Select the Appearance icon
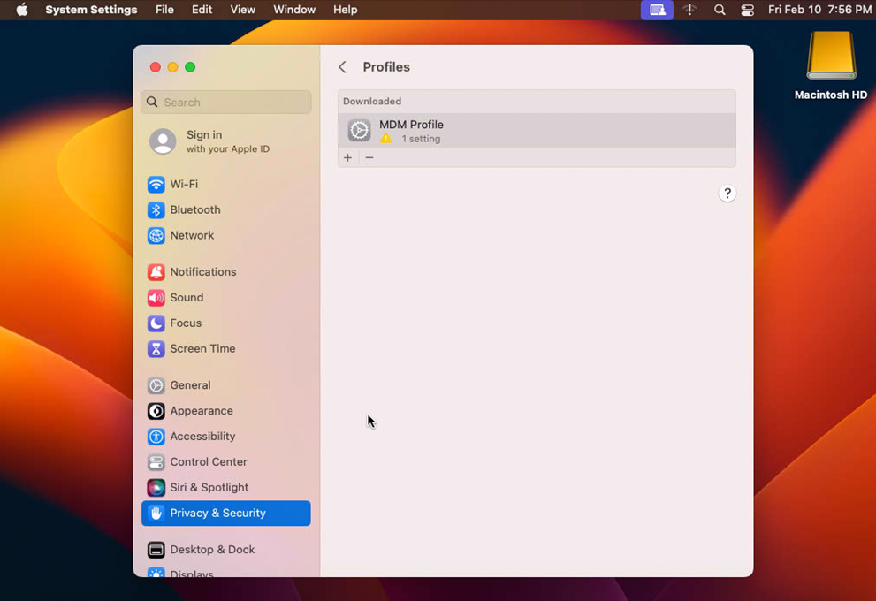The height and width of the screenshot is (601, 876). pyautogui.click(x=156, y=411)
